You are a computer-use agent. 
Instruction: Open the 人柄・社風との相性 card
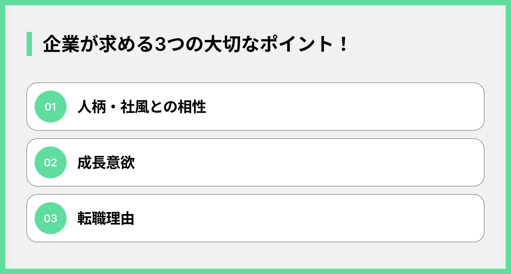click(256, 107)
